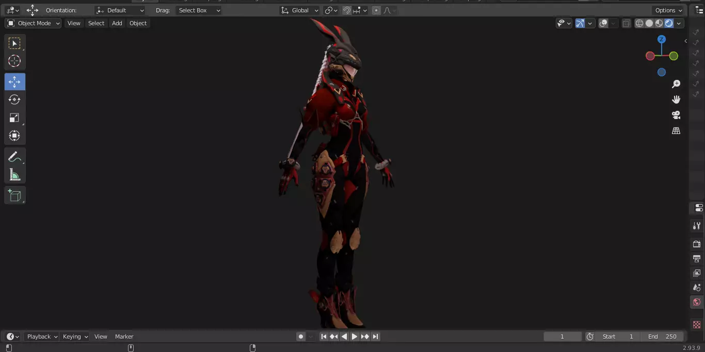Toggle the camera view icon
The image size is (705, 352).
coord(676,115)
